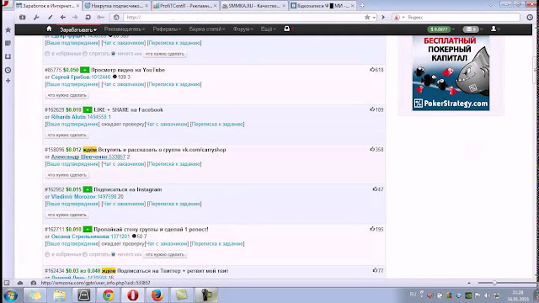Click the camera icon in the browser toolbar

pyautogui.click(x=23, y=17)
